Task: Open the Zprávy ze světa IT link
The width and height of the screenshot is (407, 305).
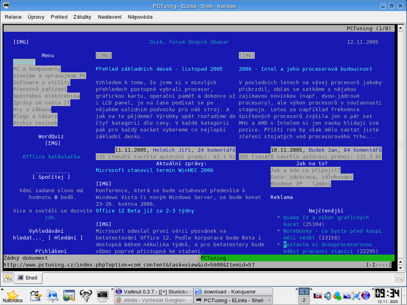Action: pos(41,103)
